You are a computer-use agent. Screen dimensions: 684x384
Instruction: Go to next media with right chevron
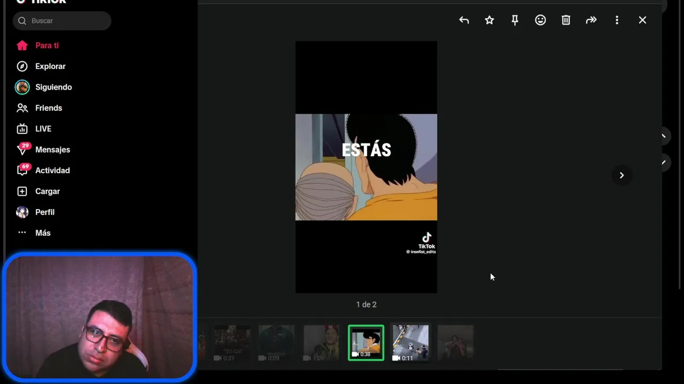[x=621, y=175]
